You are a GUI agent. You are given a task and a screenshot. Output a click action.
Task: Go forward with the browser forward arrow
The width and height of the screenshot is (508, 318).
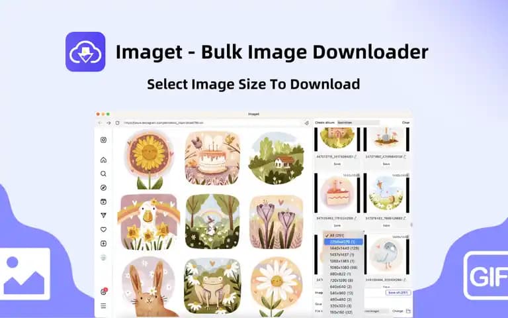(x=108, y=123)
